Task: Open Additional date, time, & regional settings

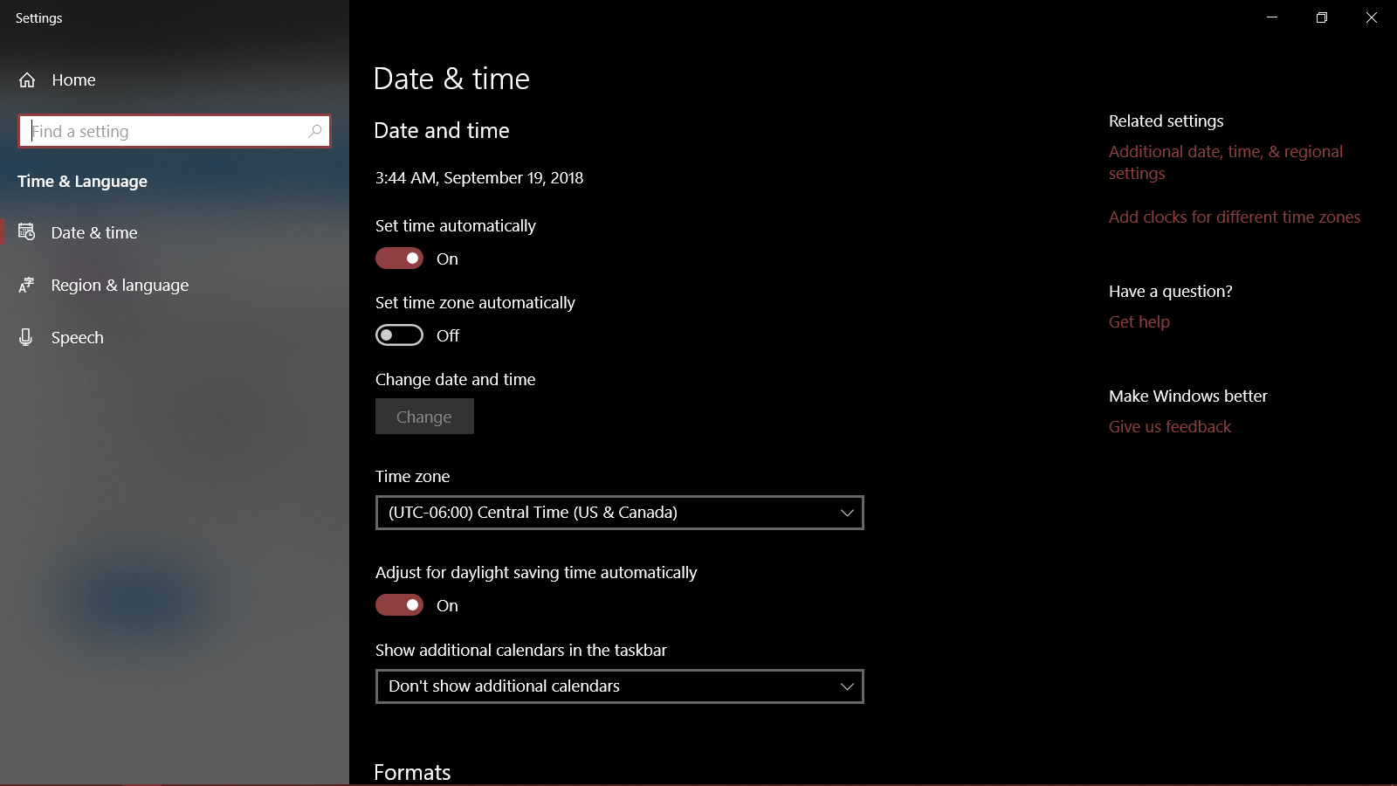Action: [1226, 162]
